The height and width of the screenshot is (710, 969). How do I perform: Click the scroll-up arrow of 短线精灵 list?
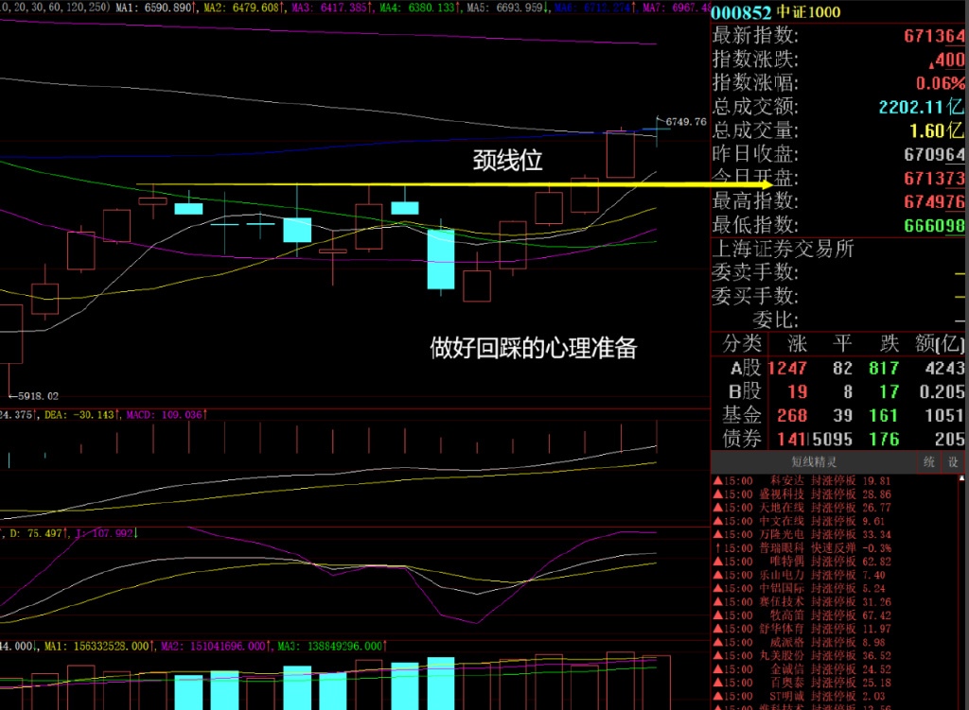961,478
